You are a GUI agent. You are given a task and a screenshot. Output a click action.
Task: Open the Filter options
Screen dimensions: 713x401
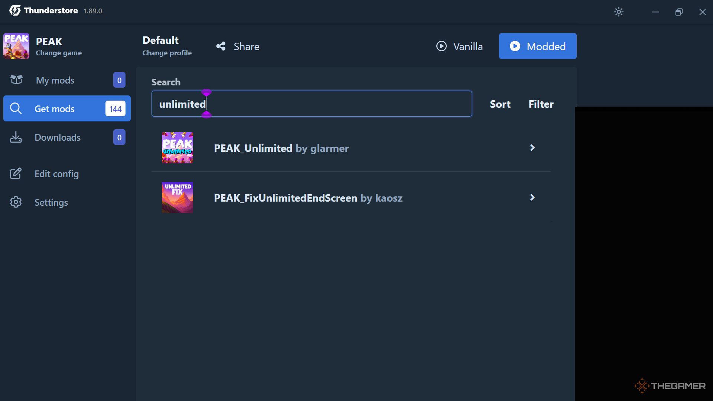click(541, 104)
